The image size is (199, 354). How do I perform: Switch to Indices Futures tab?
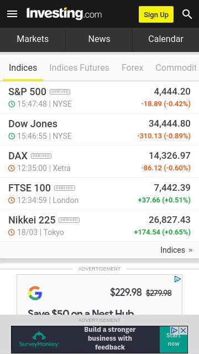(x=79, y=67)
